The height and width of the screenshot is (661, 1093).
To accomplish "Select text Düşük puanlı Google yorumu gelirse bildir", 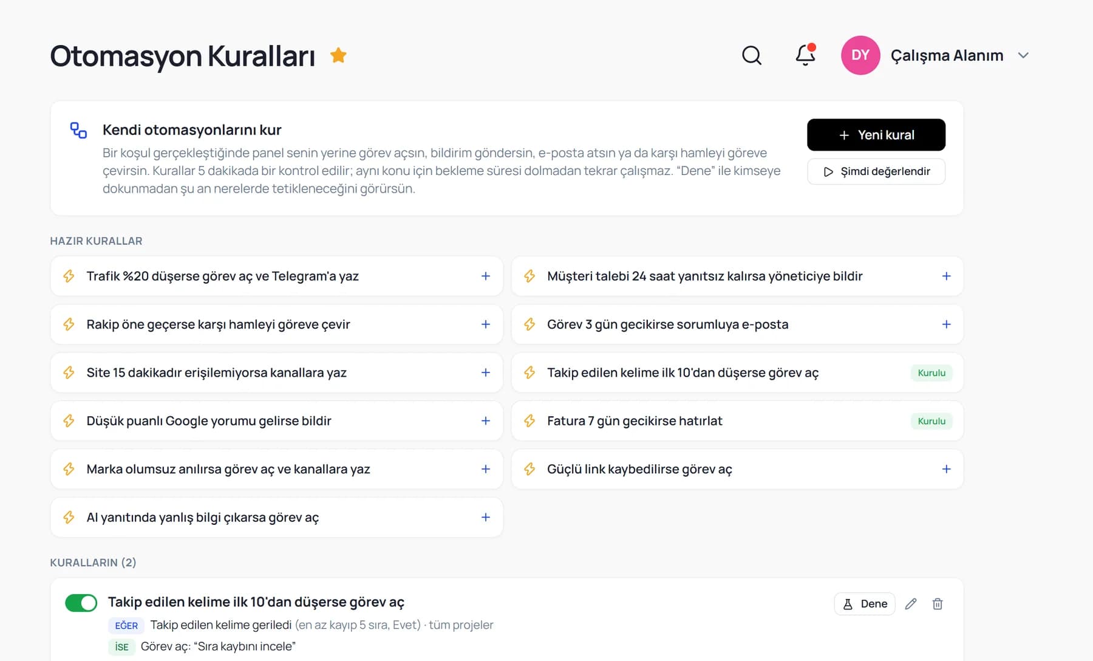I will coord(209,420).
